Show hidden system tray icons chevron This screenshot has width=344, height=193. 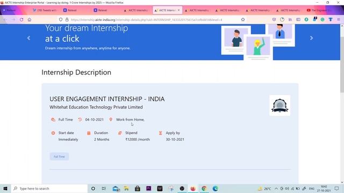[x=276, y=188]
